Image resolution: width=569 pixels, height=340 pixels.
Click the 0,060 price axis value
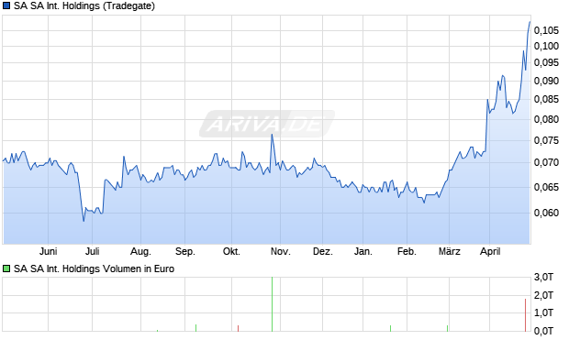pos(546,213)
